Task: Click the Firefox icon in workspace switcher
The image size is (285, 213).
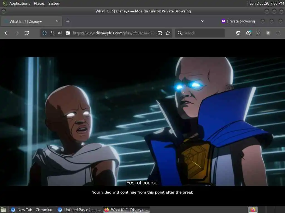Action: (253, 210)
